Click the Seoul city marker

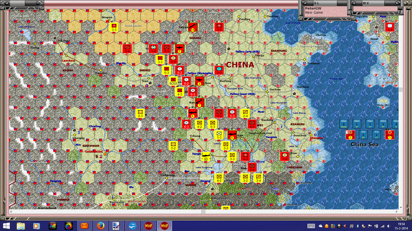pos(388,38)
